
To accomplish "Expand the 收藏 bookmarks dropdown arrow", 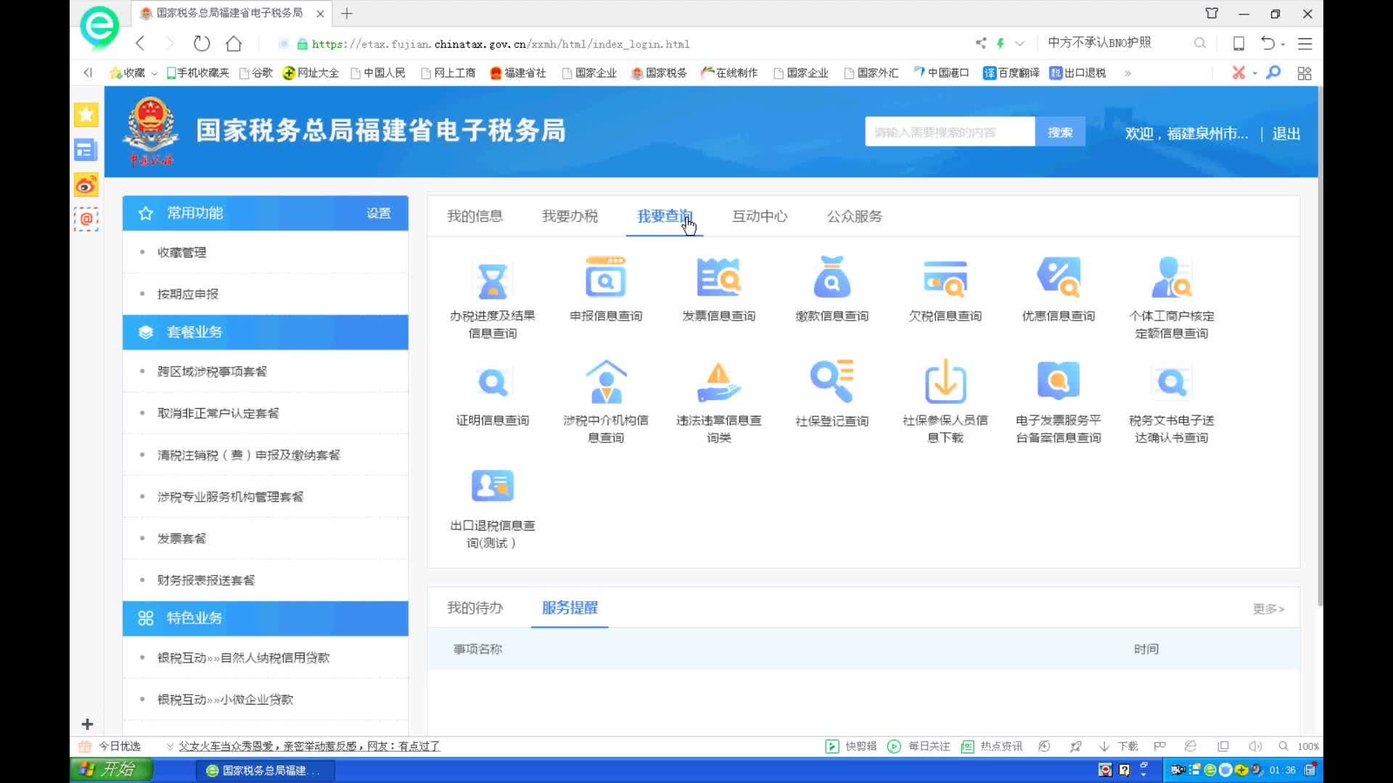I will pyautogui.click(x=154, y=72).
